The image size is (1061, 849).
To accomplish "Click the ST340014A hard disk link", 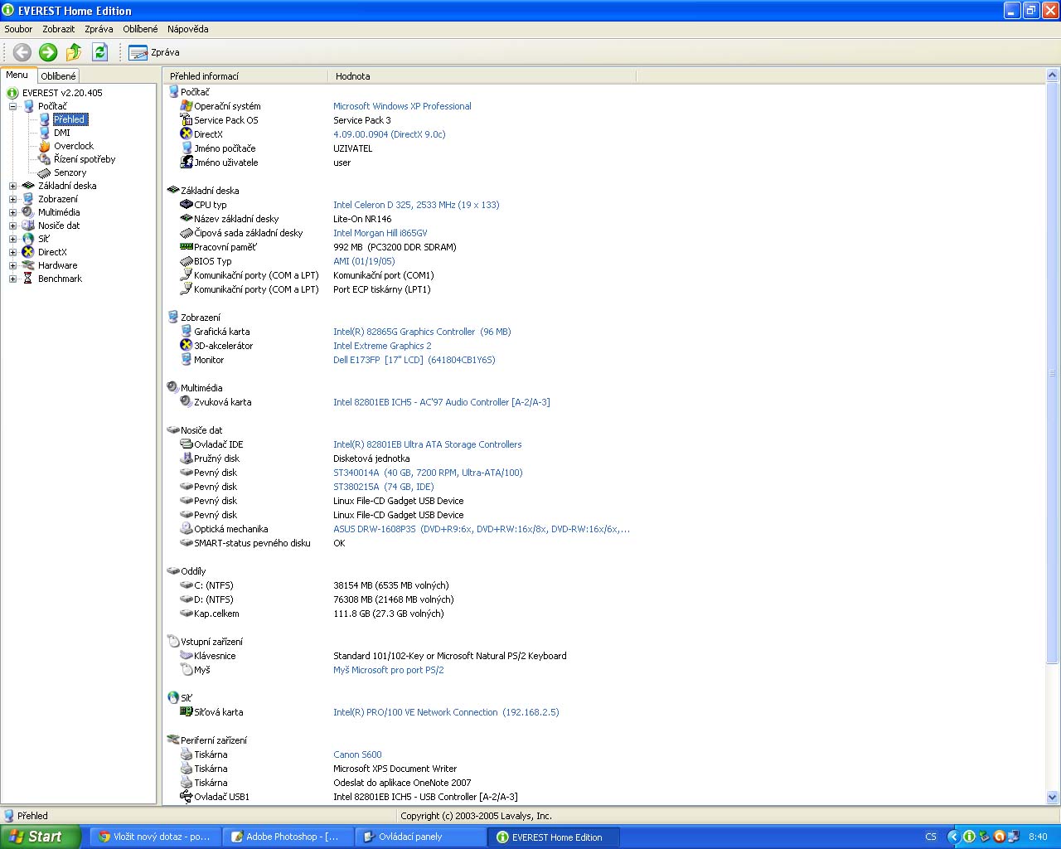I will coord(428,473).
